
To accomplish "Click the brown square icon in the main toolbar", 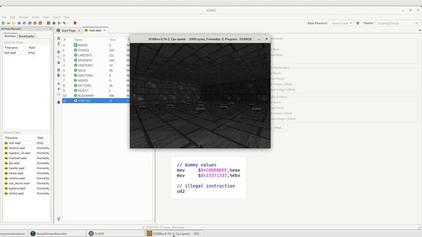I will point(48,23).
